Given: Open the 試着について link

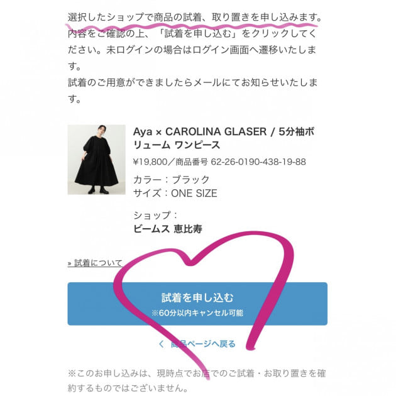Looking at the screenshot, I should 95,263.
